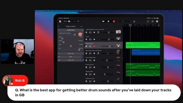Solo the Metronome Drums FAST PART track
The image size is (183, 103).
[90, 32]
